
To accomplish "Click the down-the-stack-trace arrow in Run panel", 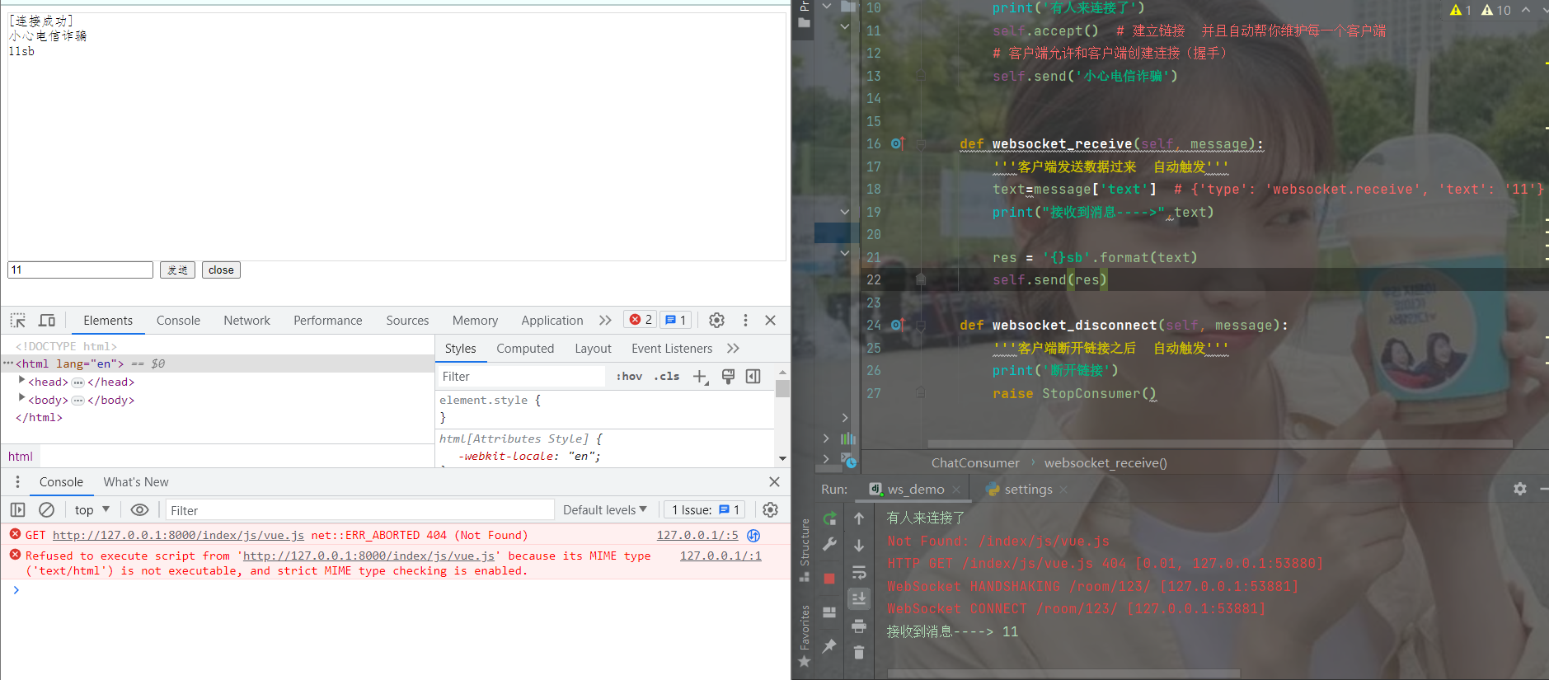I will (x=859, y=546).
